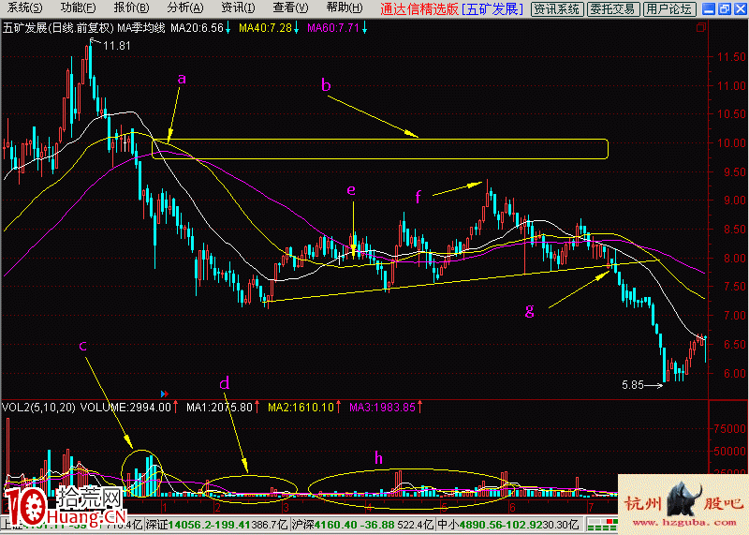Open the 分析(A) menu
This screenshot has height=535, width=749.
coord(185,8)
